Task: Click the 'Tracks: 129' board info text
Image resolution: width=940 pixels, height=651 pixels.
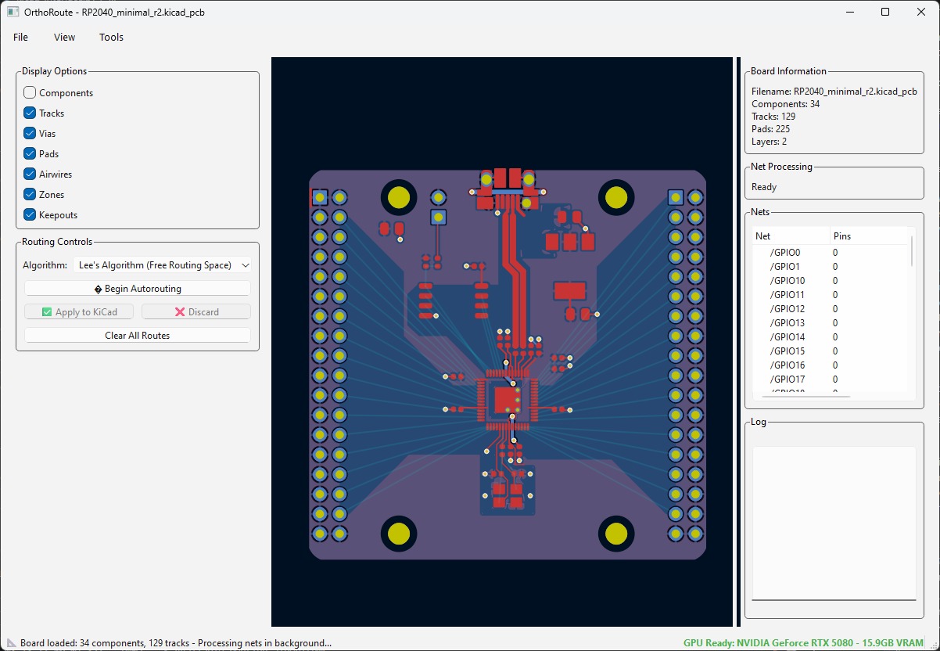Action: (773, 117)
